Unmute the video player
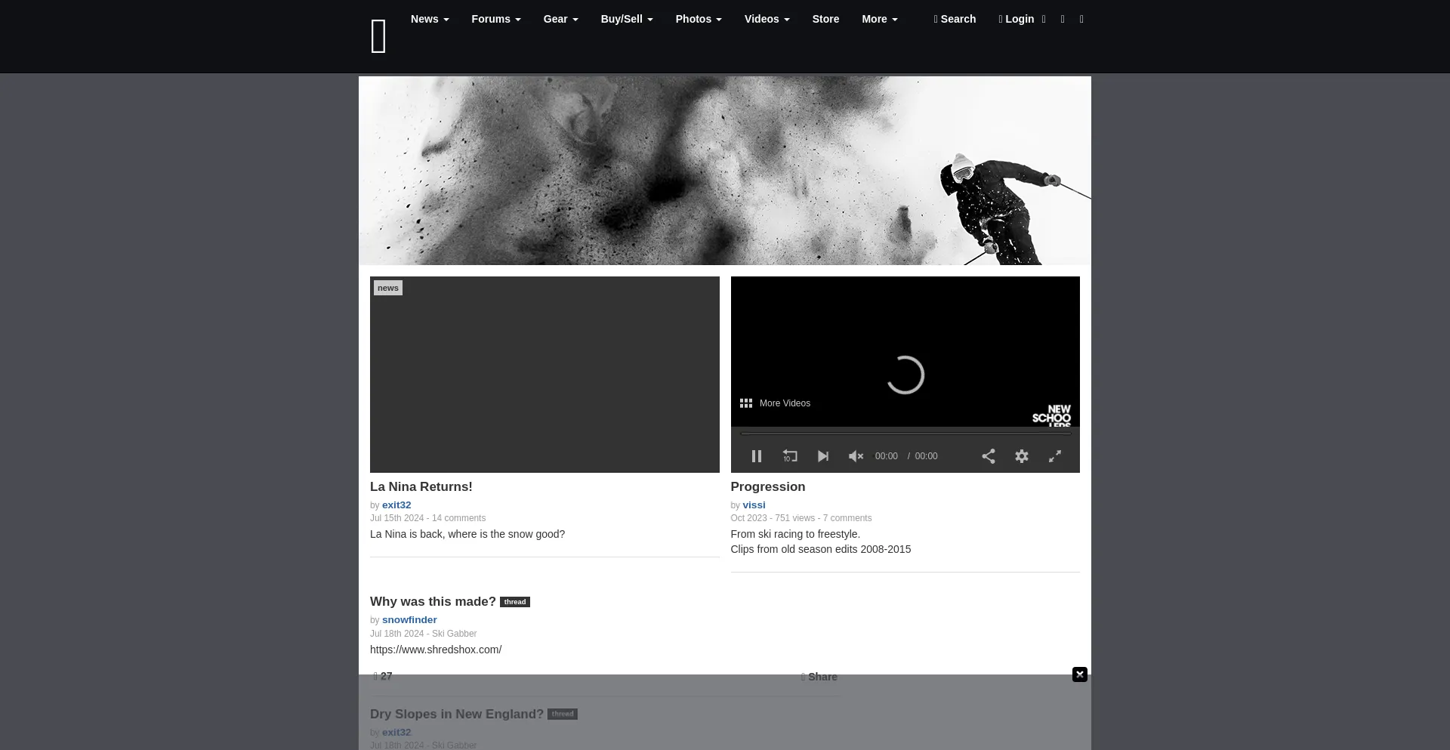The height and width of the screenshot is (750, 1450). [x=856, y=456]
